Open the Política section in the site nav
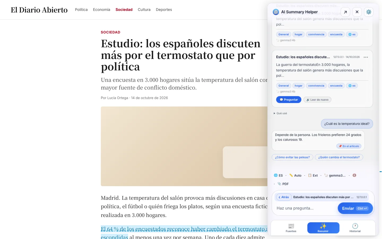The image size is (382, 239). (81, 10)
